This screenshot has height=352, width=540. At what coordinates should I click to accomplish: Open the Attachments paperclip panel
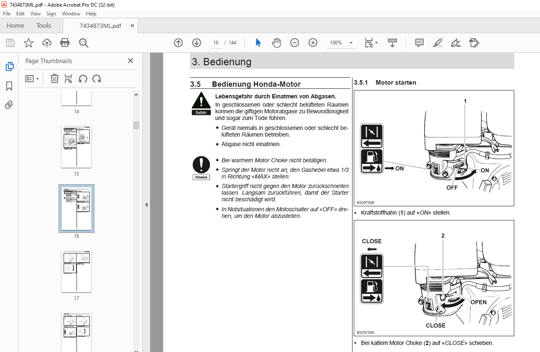pyautogui.click(x=9, y=105)
